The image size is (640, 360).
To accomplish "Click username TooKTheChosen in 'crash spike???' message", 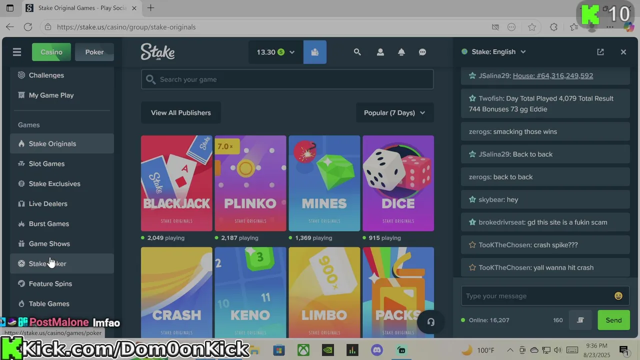I will click(504, 245).
